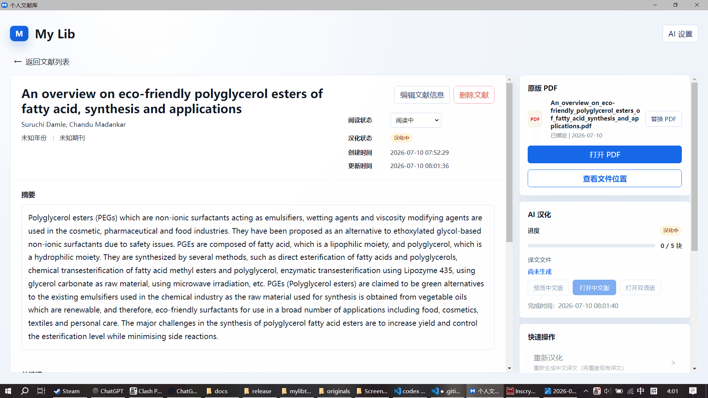Switch to Clash taskbar app
The image size is (708, 398).
146,391
